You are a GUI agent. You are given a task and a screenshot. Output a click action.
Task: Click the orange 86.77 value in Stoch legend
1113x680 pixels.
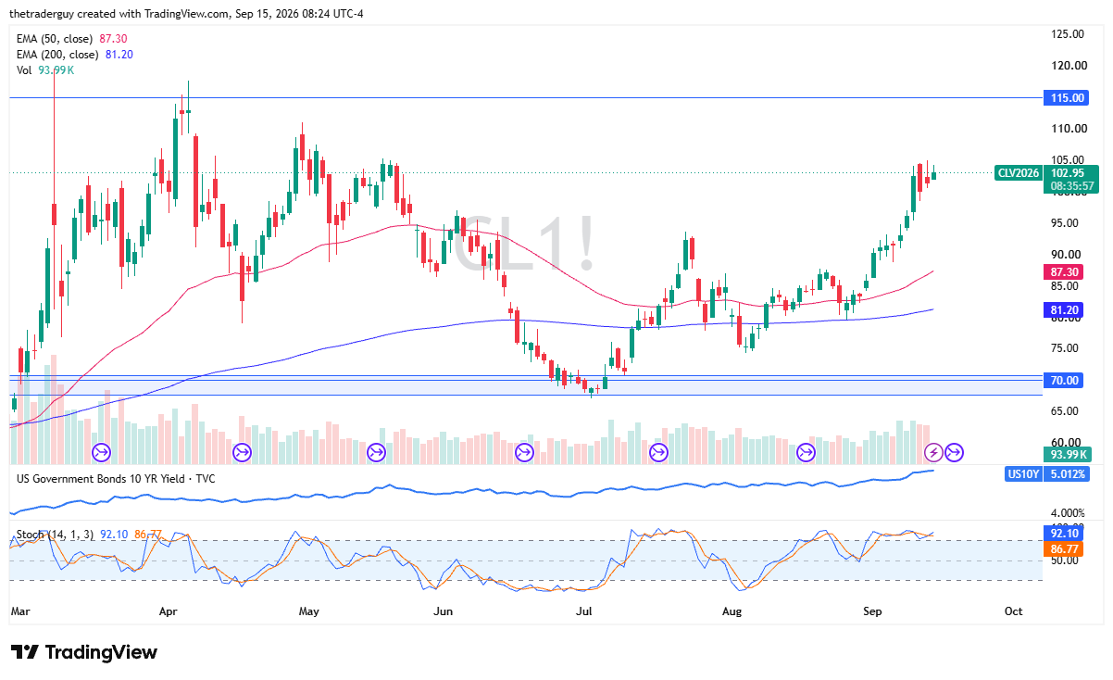pos(148,534)
